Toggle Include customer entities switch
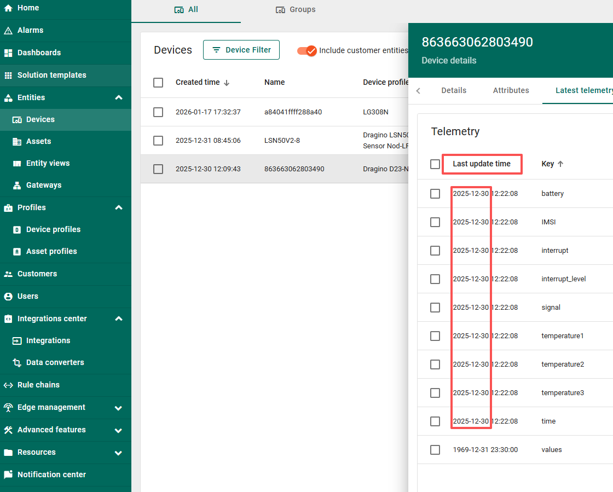Screen dimensions: 613x492 [307, 50]
